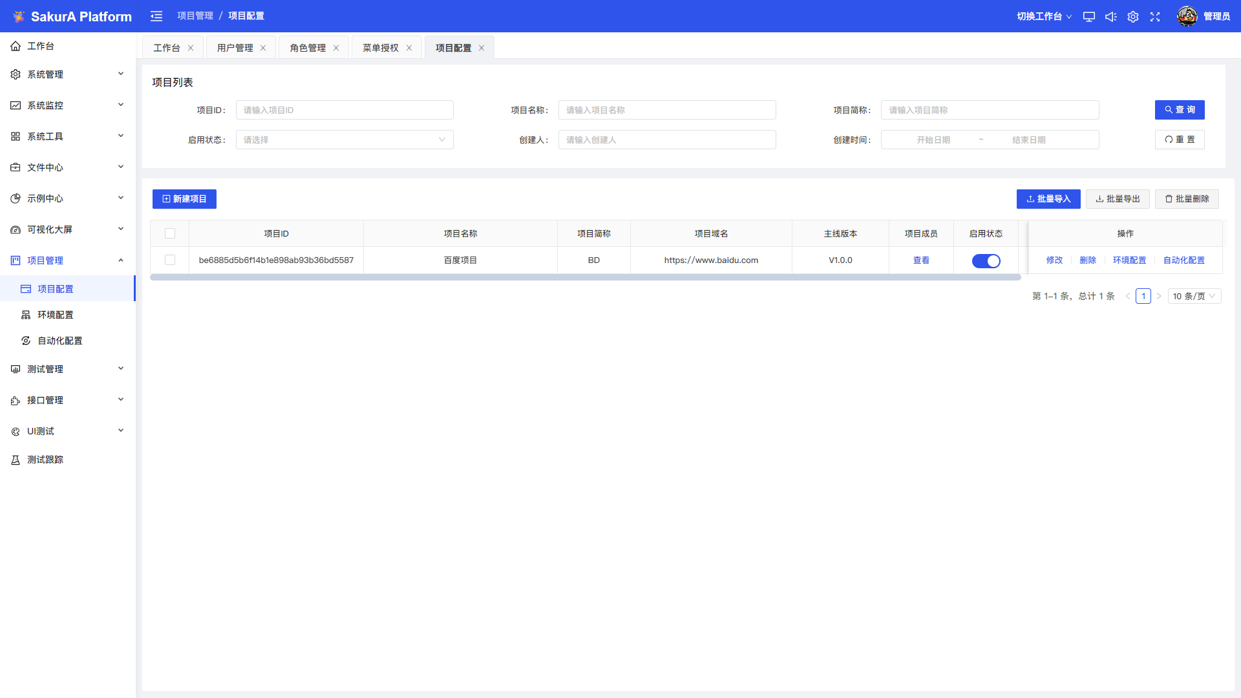Open 环境配置 sidebar menu item
The width and height of the screenshot is (1241, 698).
click(56, 315)
